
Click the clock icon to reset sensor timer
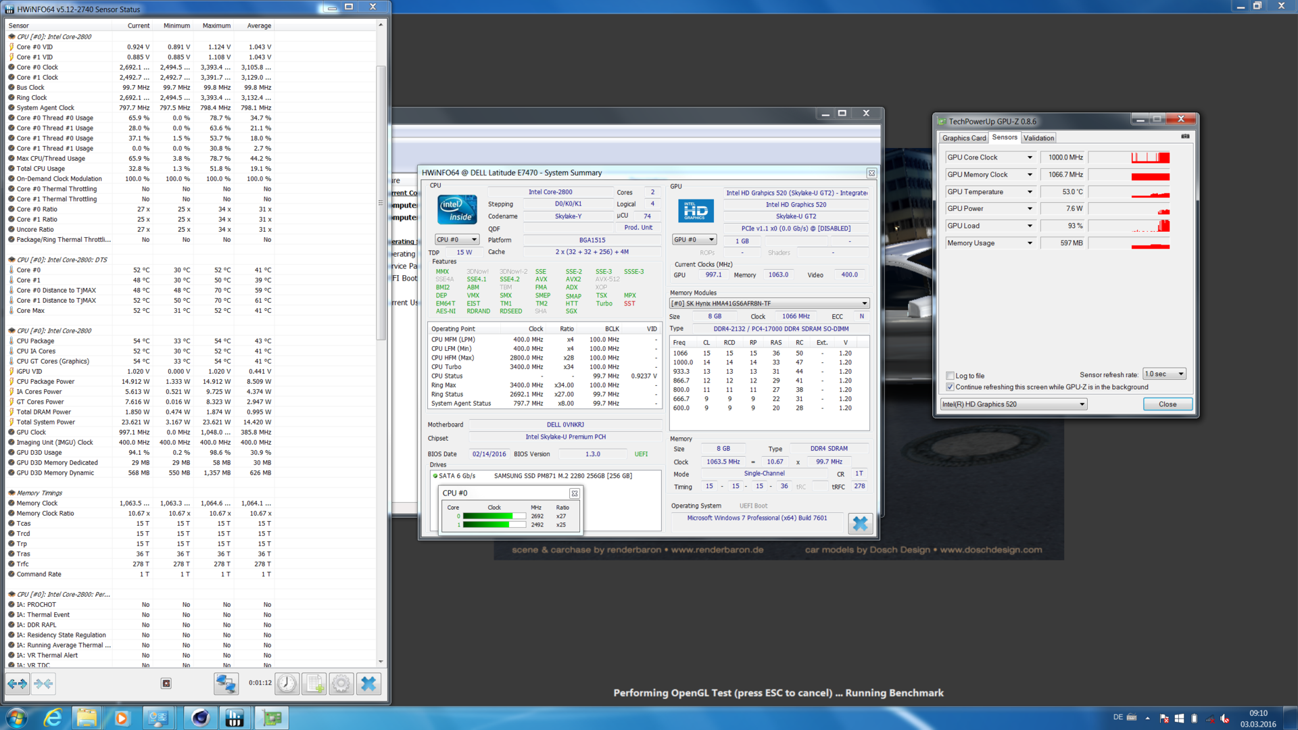click(287, 684)
